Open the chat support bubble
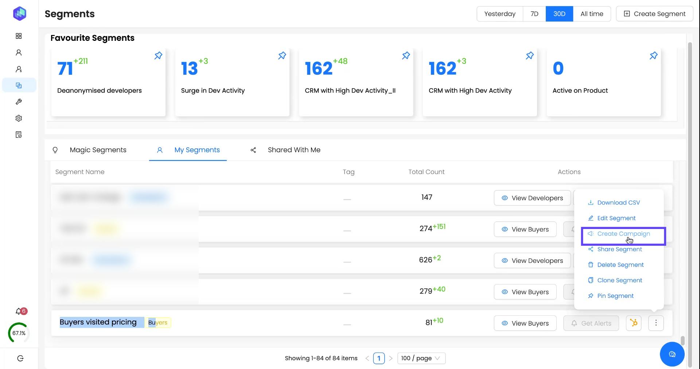Viewport: 700px width, 369px height. (672, 354)
